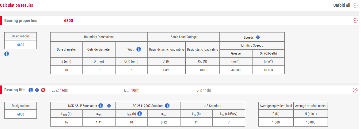Click the Basic dynamic load rating header
Viewport: 361px width, 129px height.
[x=166, y=49]
